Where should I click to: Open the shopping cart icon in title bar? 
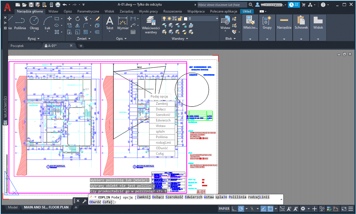tap(304, 5)
